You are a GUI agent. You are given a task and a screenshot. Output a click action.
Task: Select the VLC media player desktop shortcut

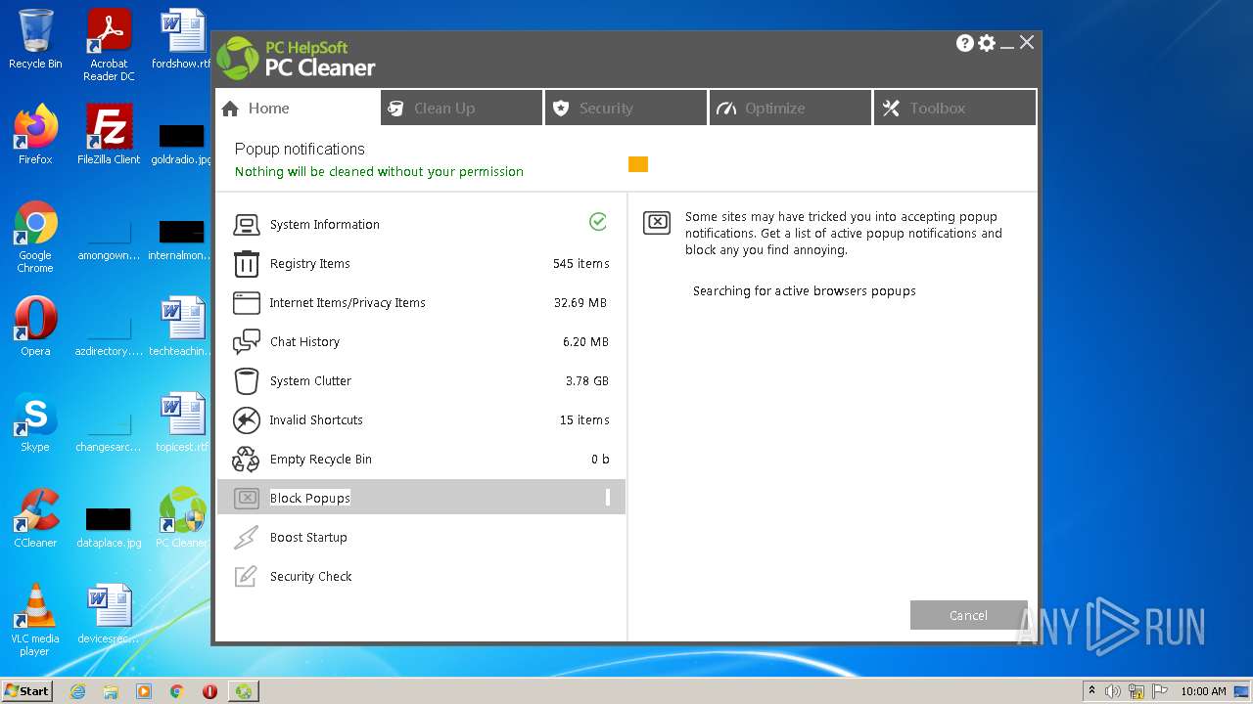(35, 620)
